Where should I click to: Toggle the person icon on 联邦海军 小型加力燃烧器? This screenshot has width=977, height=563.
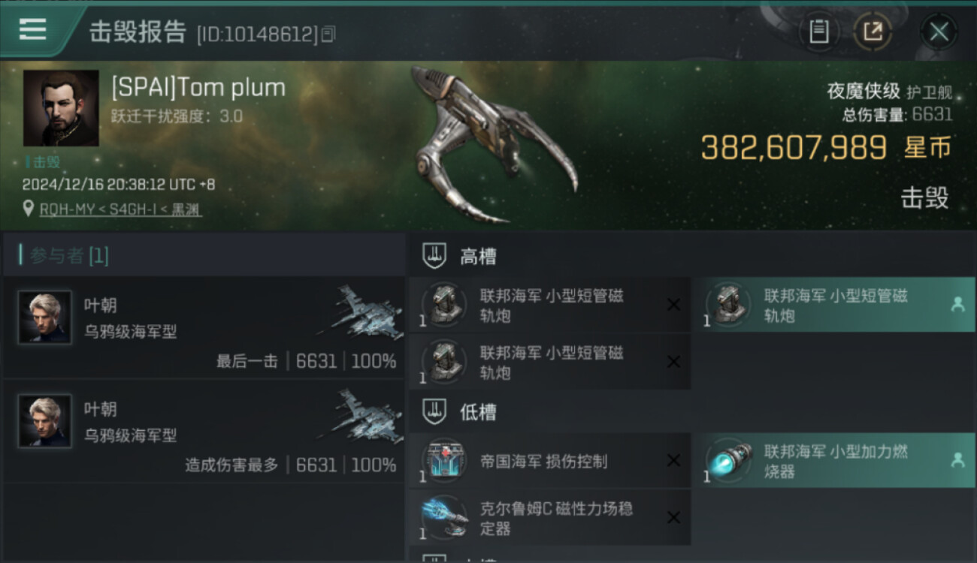957,460
